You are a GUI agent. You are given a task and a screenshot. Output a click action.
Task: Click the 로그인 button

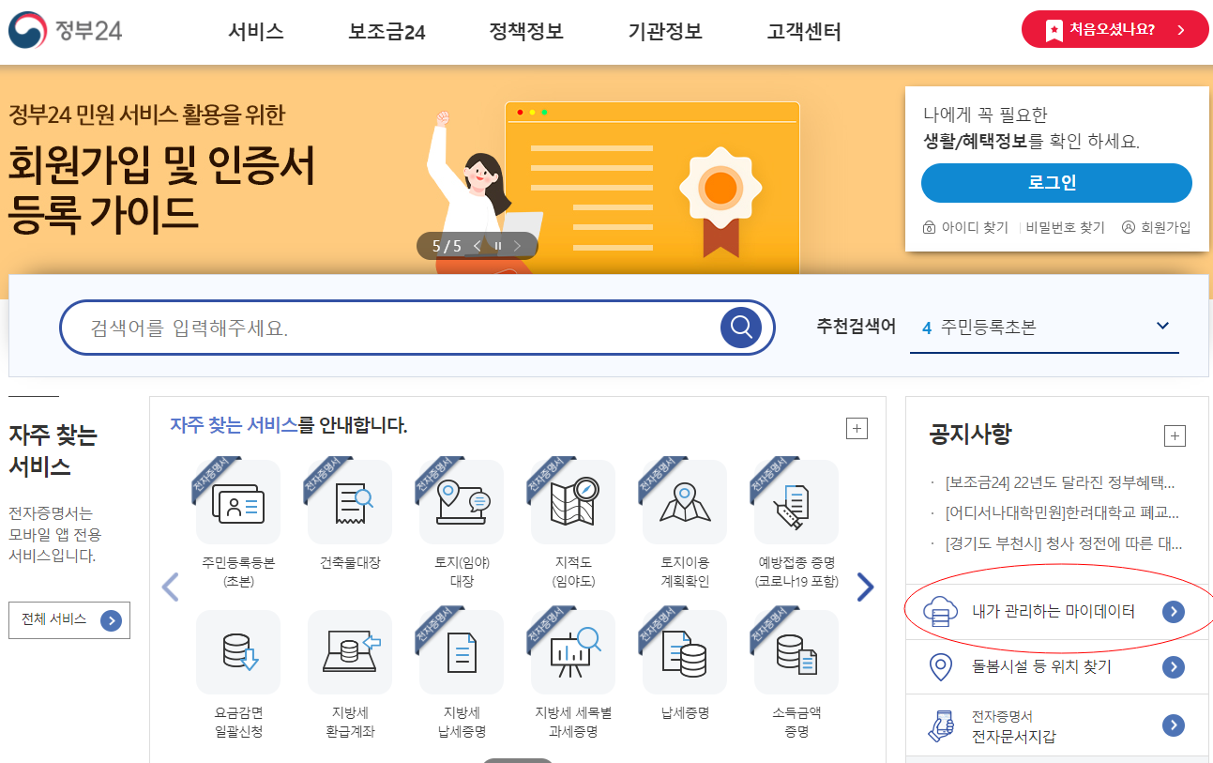(x=1056, y=183)
